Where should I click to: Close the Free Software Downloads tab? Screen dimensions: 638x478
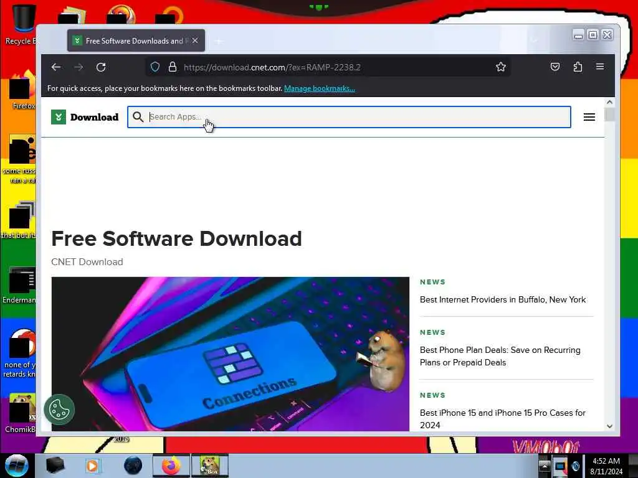coord(195,40)
